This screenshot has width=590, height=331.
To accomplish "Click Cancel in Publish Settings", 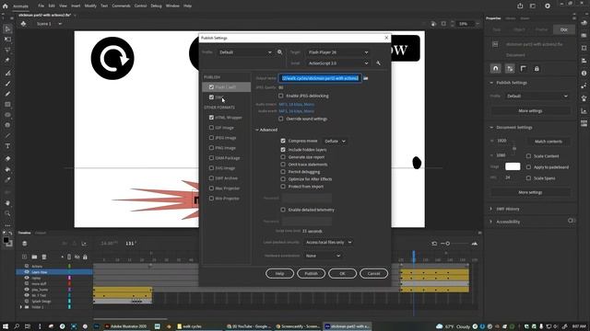I will (x=373, y=274).
